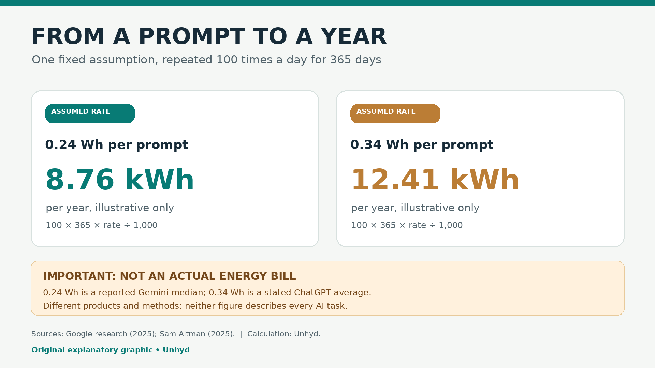The image size is (655, 368).
Task: Select the 12.41 kWh figure
Action: [x=435, y=180]
